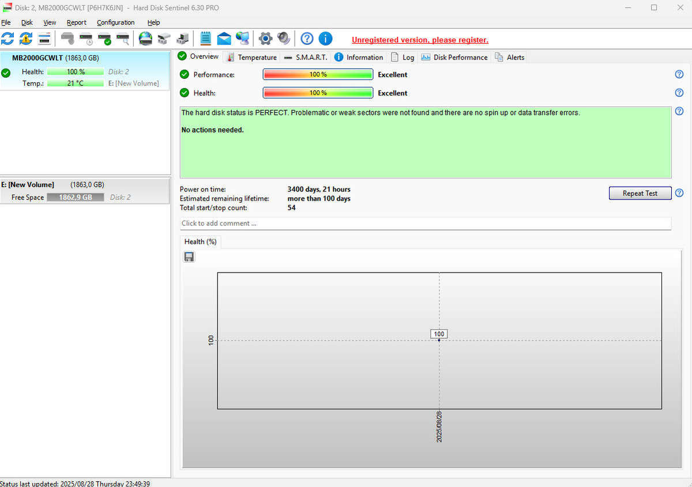The image size is (692, 487).
Task: Open the unregistered version registration link
Action: [420, 40]
